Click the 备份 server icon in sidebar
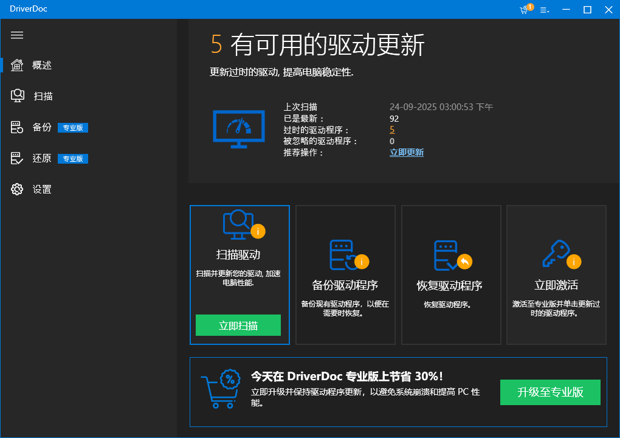Screen dimensions: 620x438 click(x=17, y=127)
